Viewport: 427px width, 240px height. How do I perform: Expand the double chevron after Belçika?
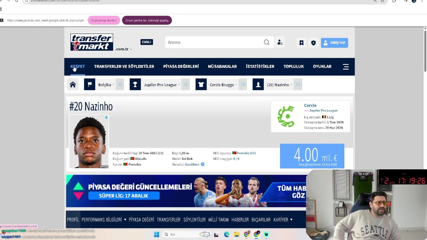point(120,85)
